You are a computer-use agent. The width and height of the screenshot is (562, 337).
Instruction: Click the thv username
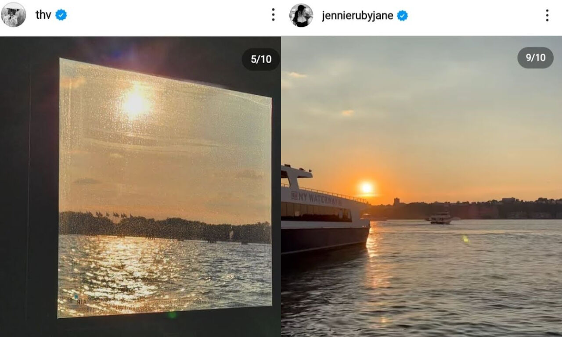click(x=43, y=15)
